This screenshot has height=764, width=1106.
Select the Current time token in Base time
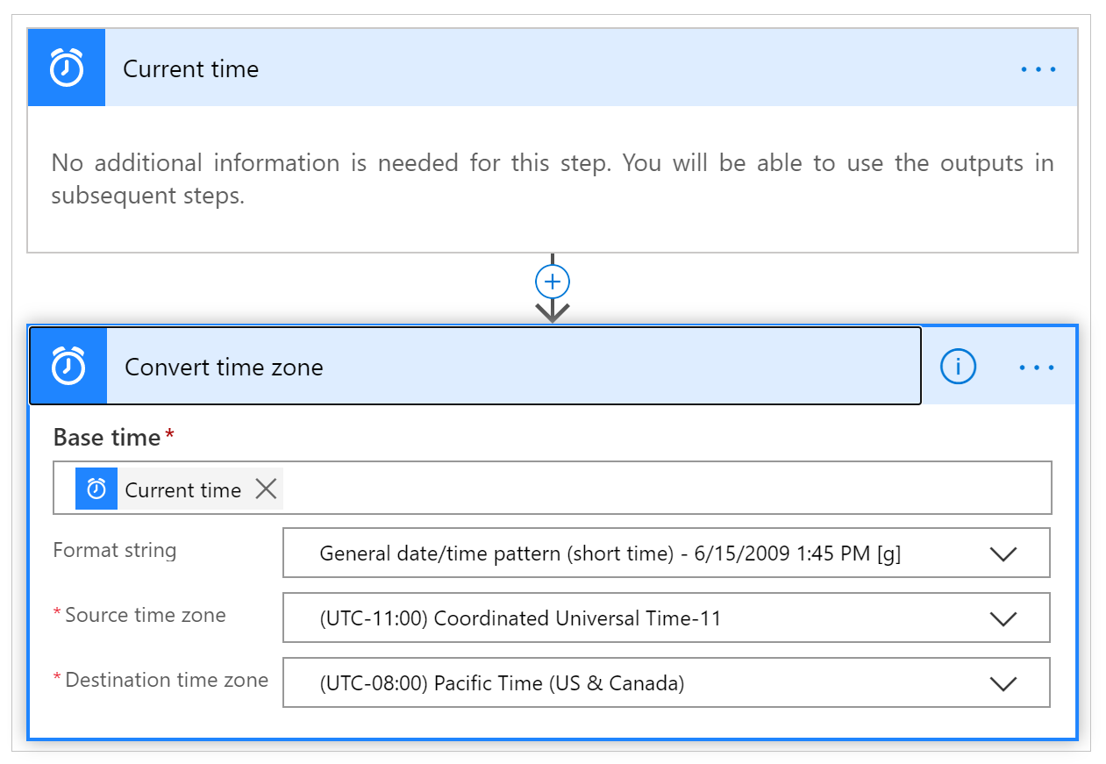click(183, 489)
